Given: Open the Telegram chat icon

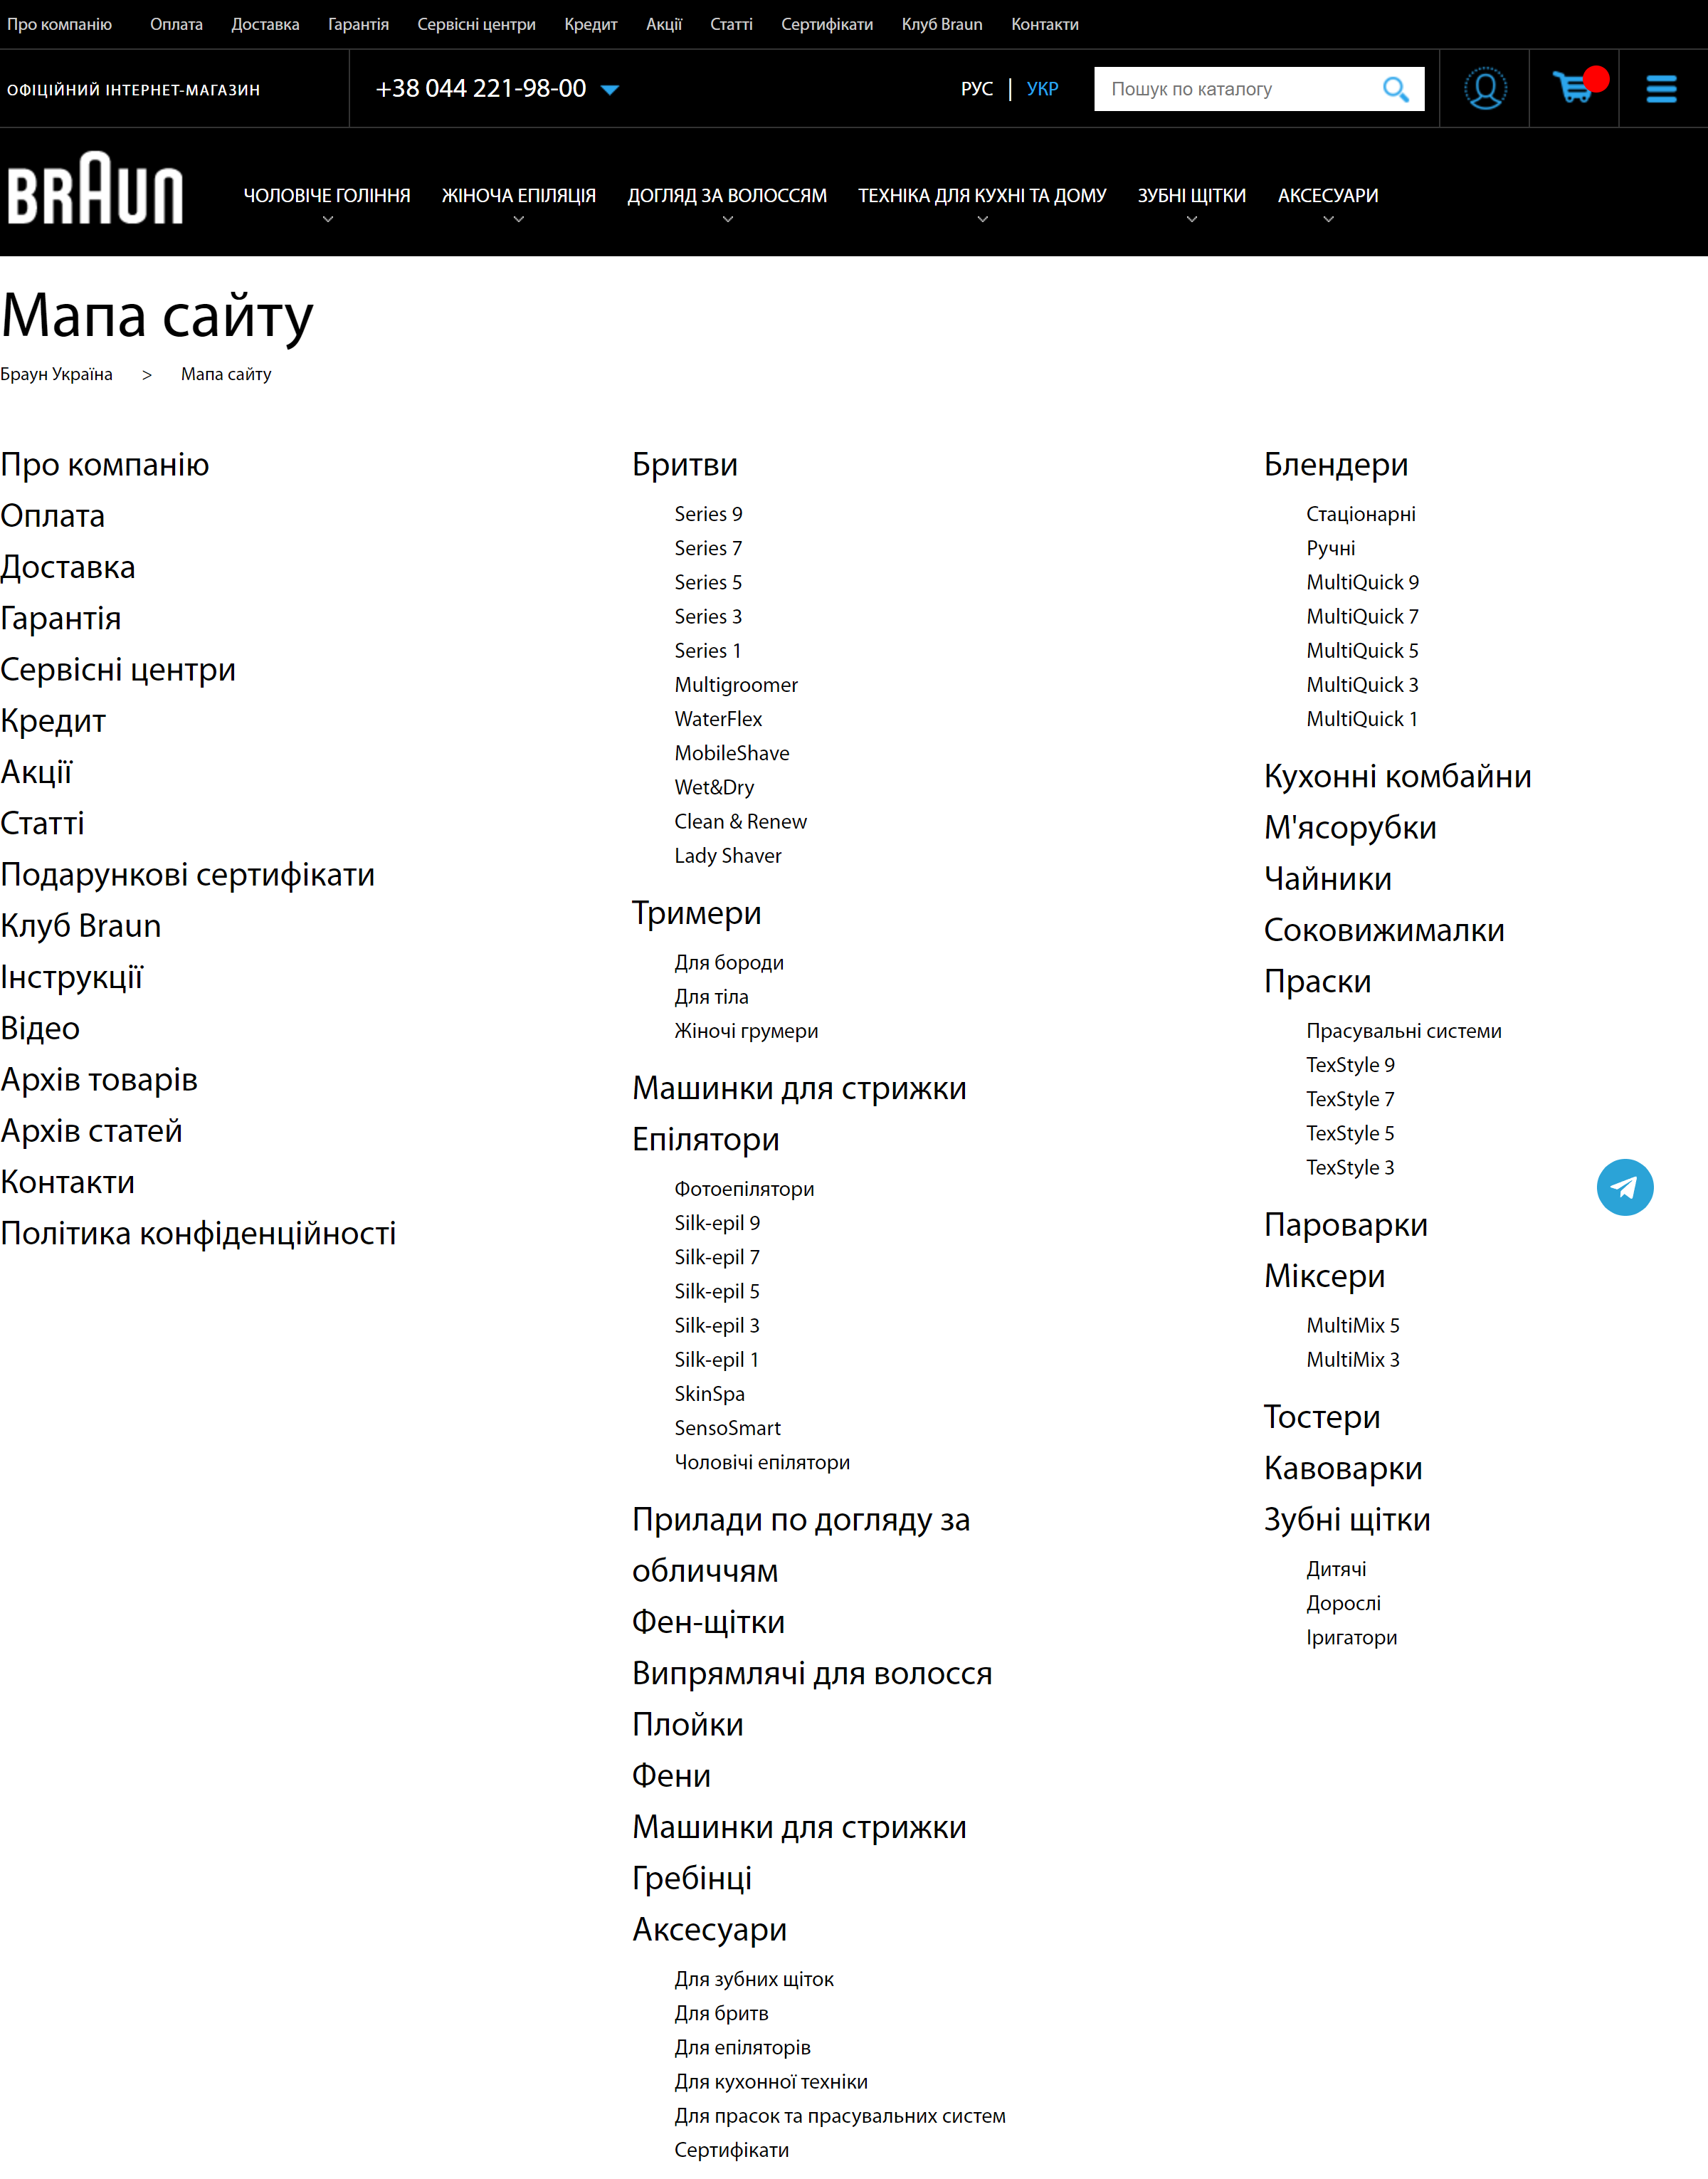Looking at the screenshot, I should click(x=1626, y=1187).
